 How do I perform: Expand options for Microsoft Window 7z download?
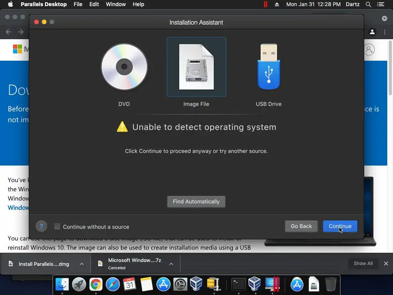pyautogui.click(x=171, y=264)
